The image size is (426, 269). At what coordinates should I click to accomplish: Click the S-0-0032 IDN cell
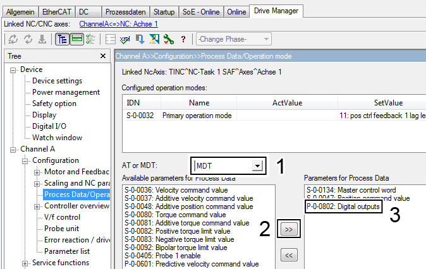[140, 116]
